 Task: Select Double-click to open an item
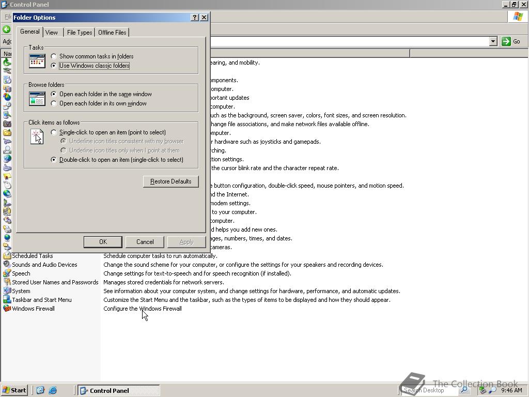[x=117, y=160]
